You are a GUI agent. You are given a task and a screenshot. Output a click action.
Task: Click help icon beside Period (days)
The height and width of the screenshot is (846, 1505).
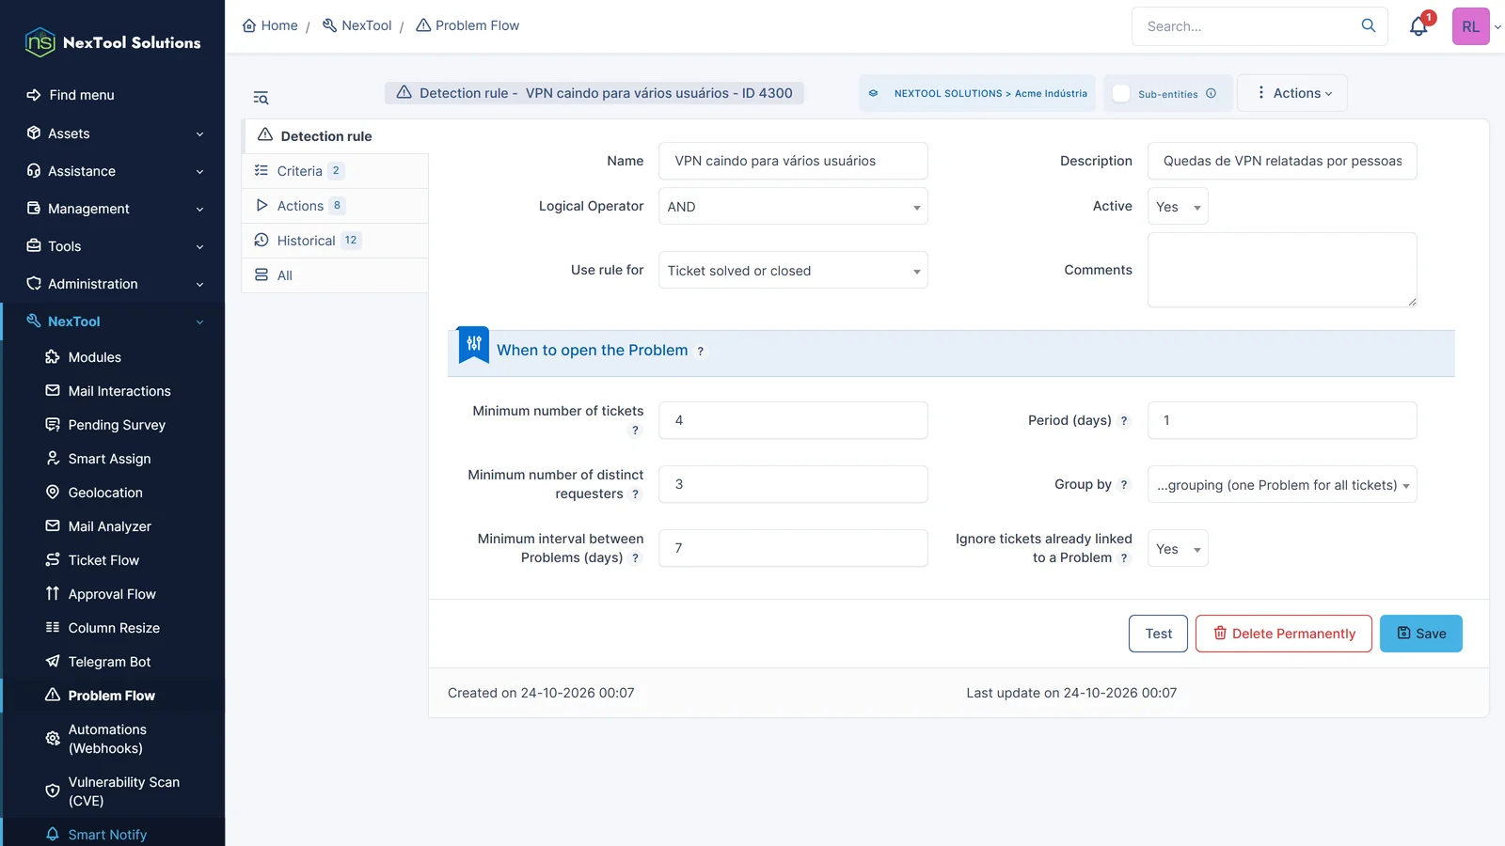(1124, 421)
